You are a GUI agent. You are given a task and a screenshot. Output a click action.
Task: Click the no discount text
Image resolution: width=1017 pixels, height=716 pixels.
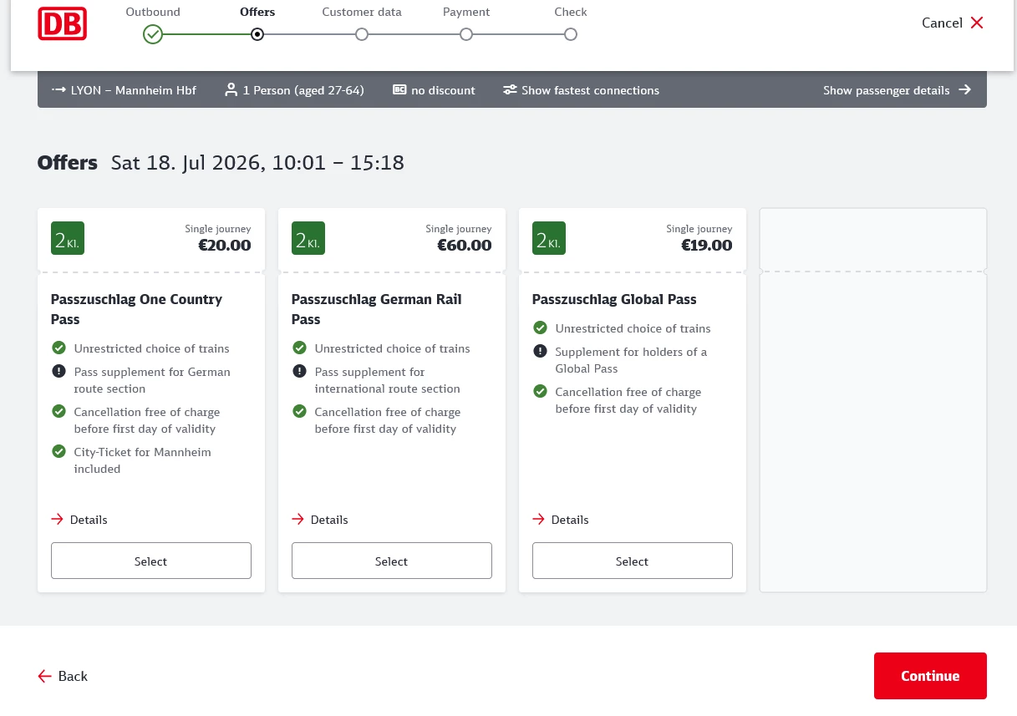click(x=443, y=90)
